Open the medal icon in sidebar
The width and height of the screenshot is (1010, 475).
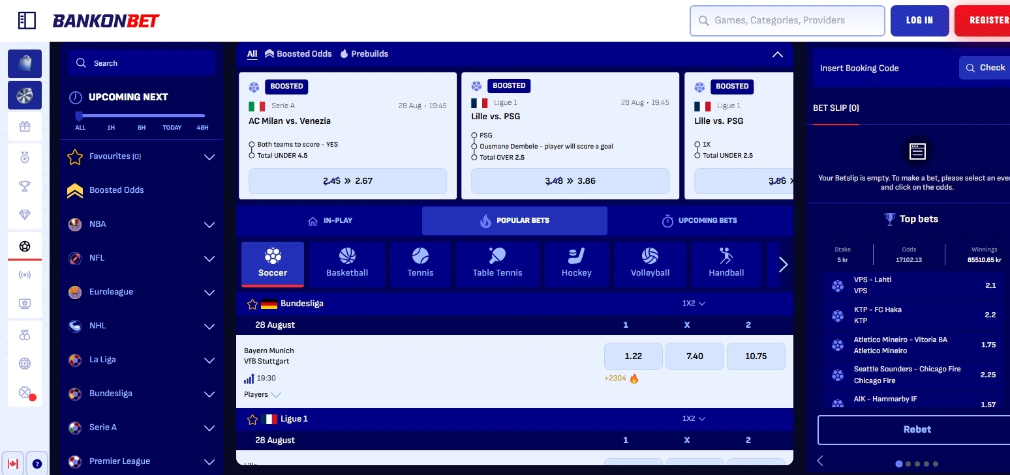[25, 157]
